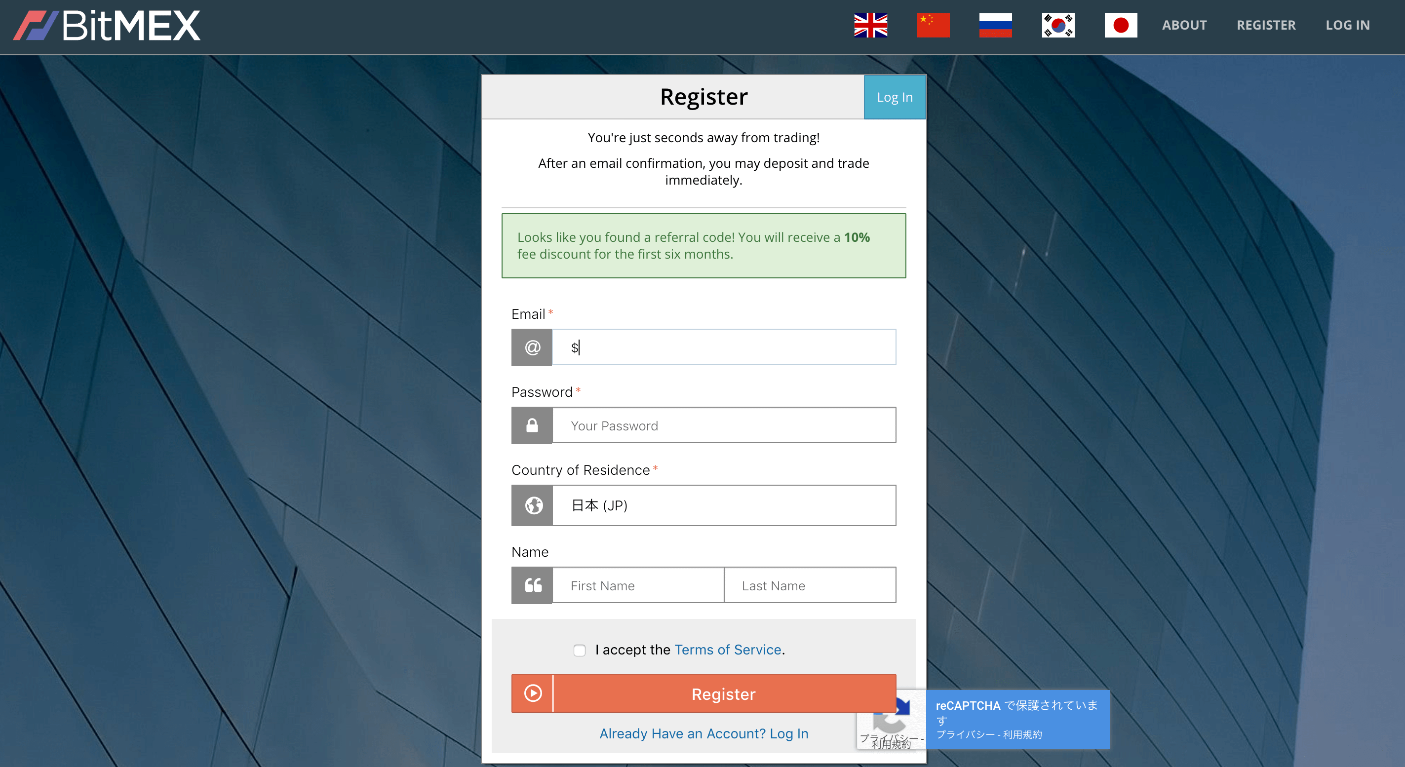1405x767 pixels.
Task: Open LOG IN in the top navigation
Action: coord(1348,25)
